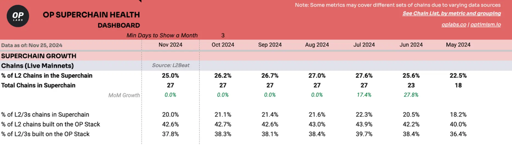512x147 pixels.
Task: Click the Data as of: Nov 25, 2024 cell
Action: tap(32, 45)
